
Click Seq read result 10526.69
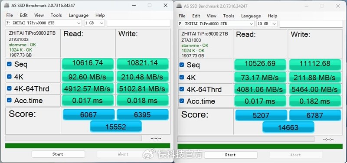click(260, 65)
